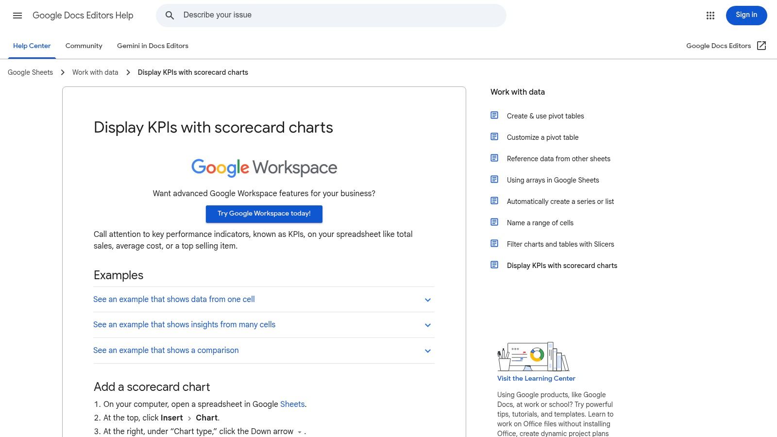The image size is (777, 437).
Task: Click the Add a scorecard chart heading
Action: tap(152, 387)
